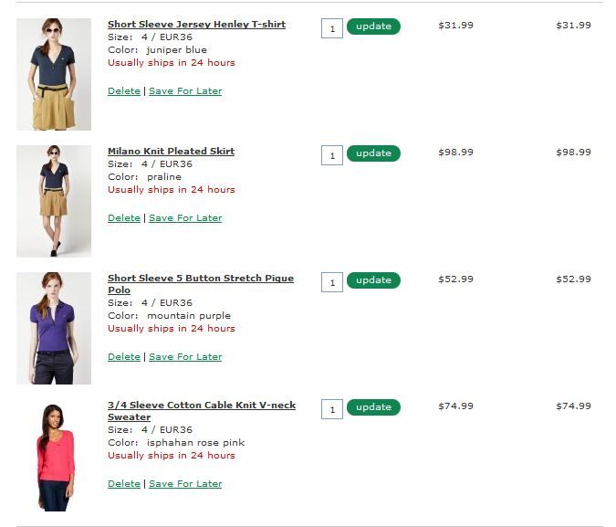Save the V-neck Sweater for later

tap(185, 484)
